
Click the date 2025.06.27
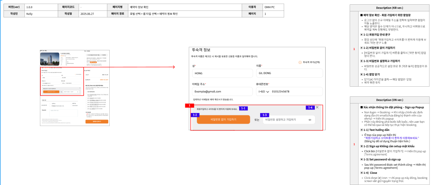(x=87, y=14)
